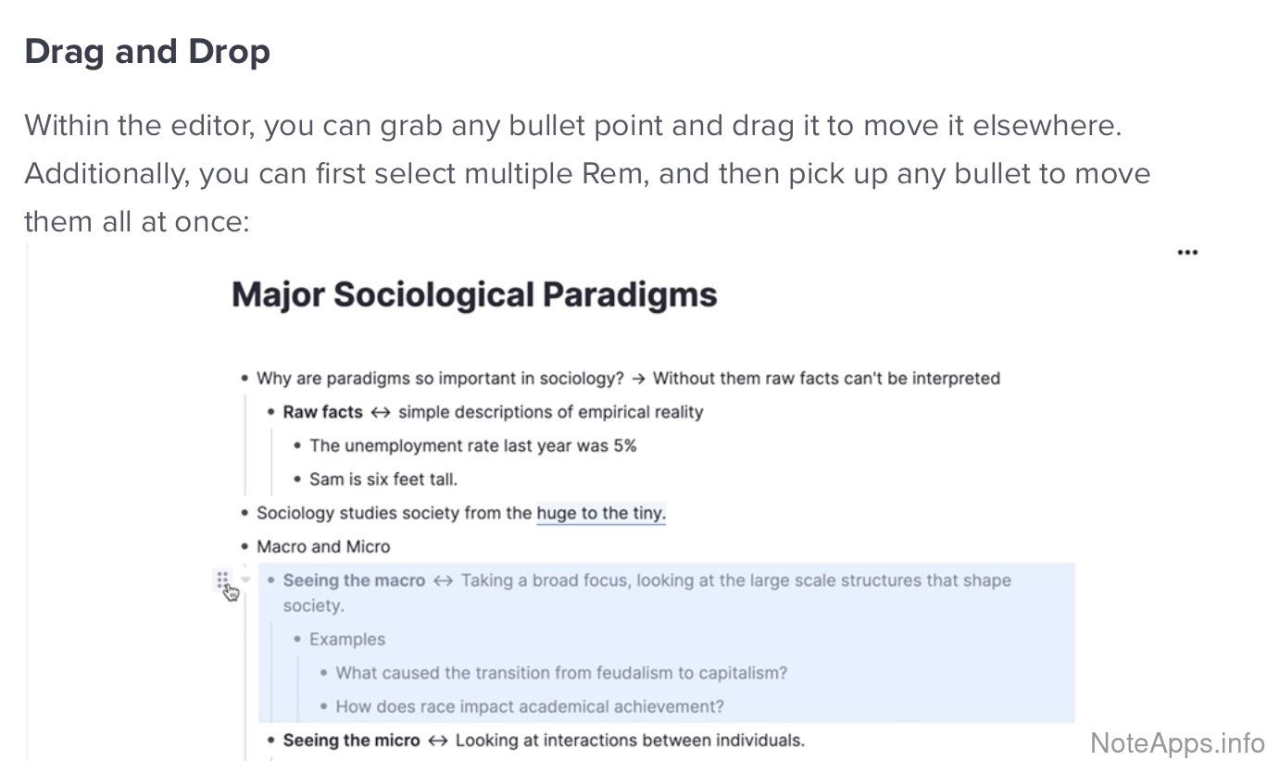
Task: Click bullet dot beside 'Macro and Micro'
Action: [x=245, y=546]
